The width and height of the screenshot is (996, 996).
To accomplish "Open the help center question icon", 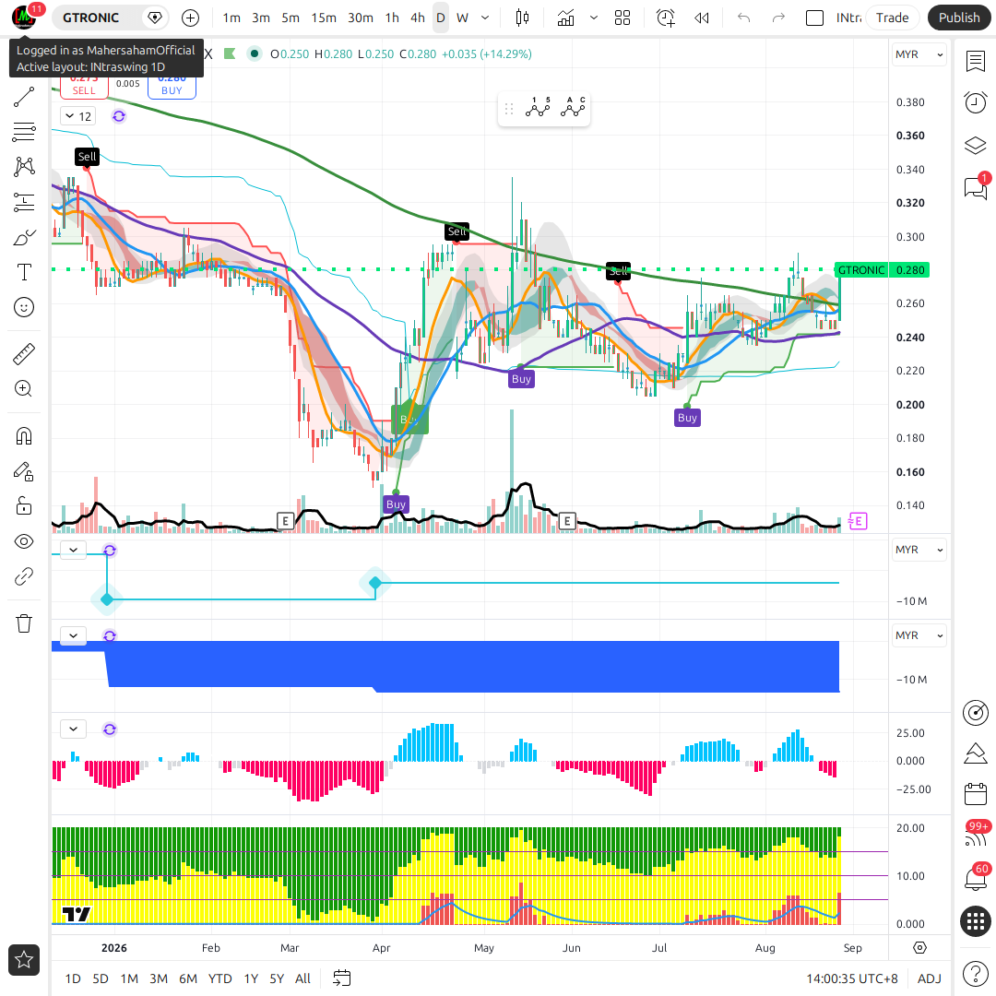I will coord(976,973).
